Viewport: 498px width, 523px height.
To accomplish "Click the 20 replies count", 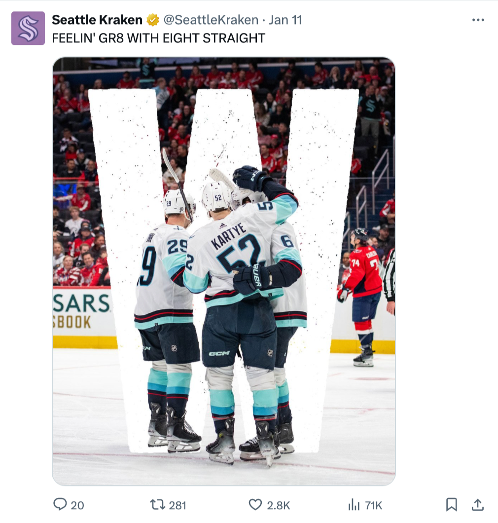I will (x=77, y=505).
